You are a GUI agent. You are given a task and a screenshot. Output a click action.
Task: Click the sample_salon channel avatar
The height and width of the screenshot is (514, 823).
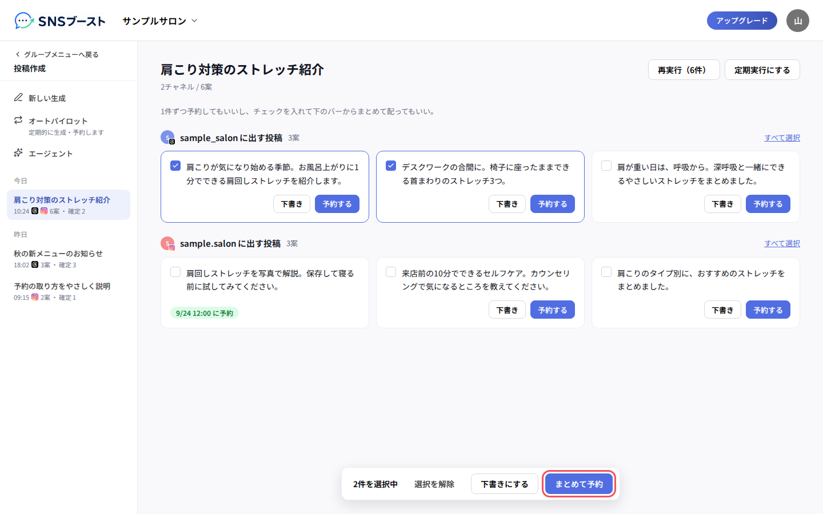167,138
